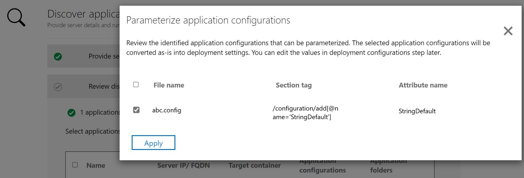Expand the Provide server details step
The height and width of the screenshot is (178, 524).
pos(104,56)
